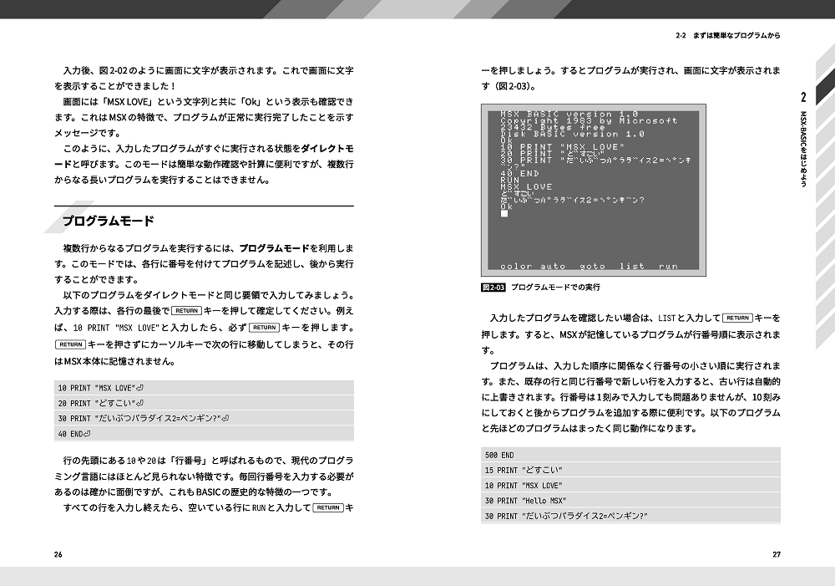Click the RETURN key icon before キーを押さずに

point(70,344)
